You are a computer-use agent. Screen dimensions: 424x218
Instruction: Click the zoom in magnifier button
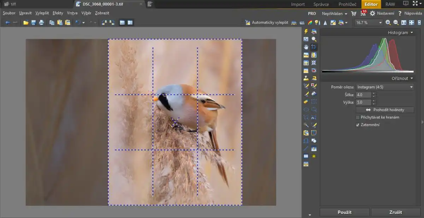(x=388, y=23)
